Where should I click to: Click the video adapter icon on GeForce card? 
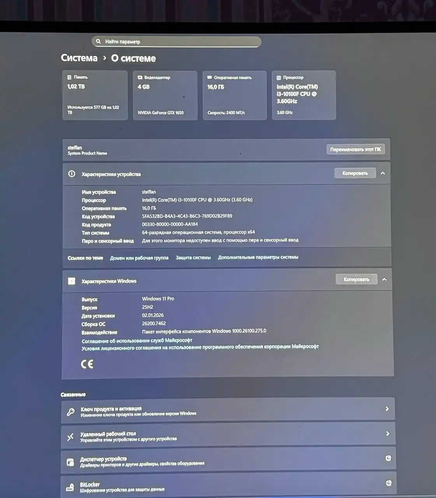139,77
